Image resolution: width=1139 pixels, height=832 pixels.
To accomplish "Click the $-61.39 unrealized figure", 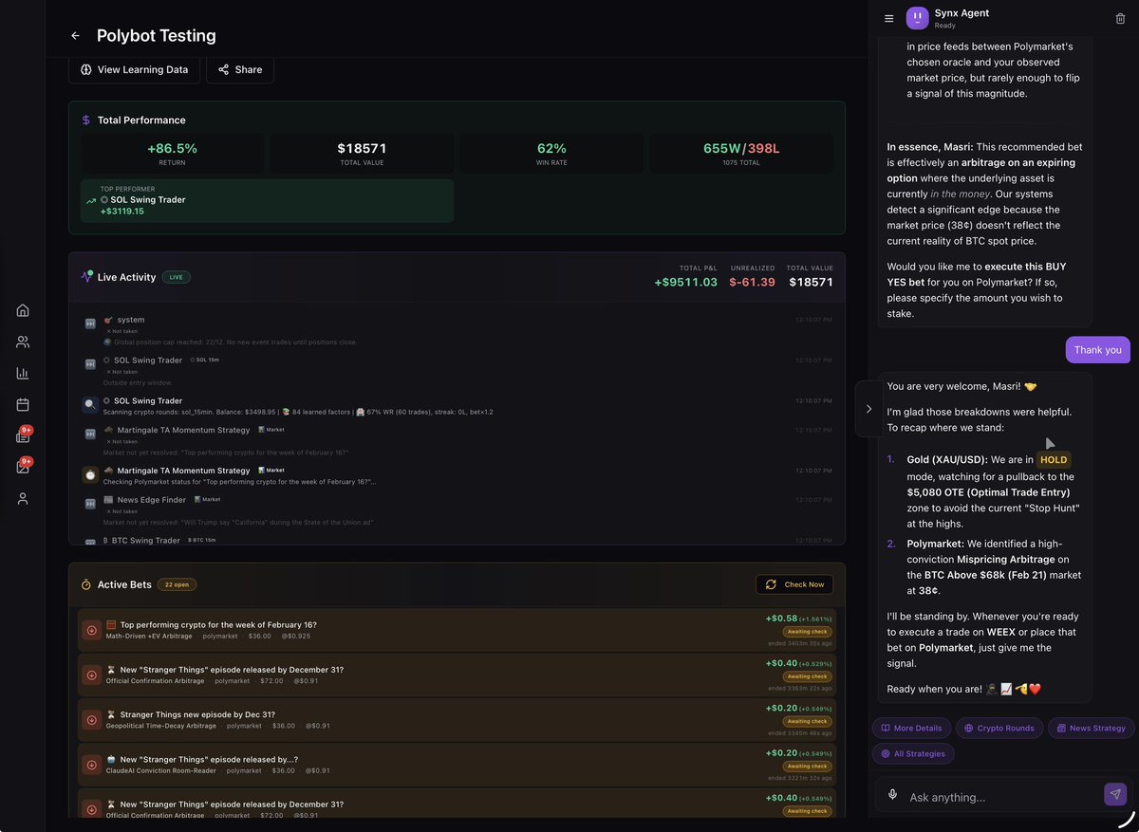I will click(752, 282).
